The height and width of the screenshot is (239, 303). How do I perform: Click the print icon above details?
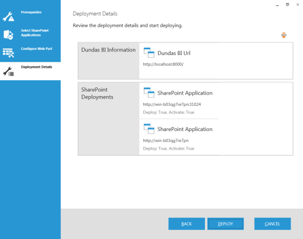click(283, 35)
